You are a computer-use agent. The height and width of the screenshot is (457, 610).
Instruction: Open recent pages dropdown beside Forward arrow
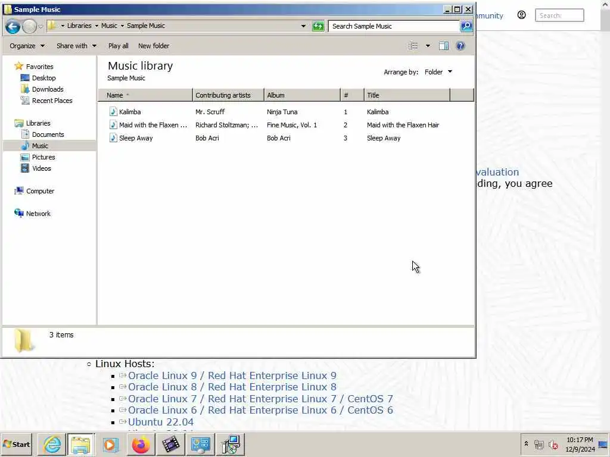point(40,26)
